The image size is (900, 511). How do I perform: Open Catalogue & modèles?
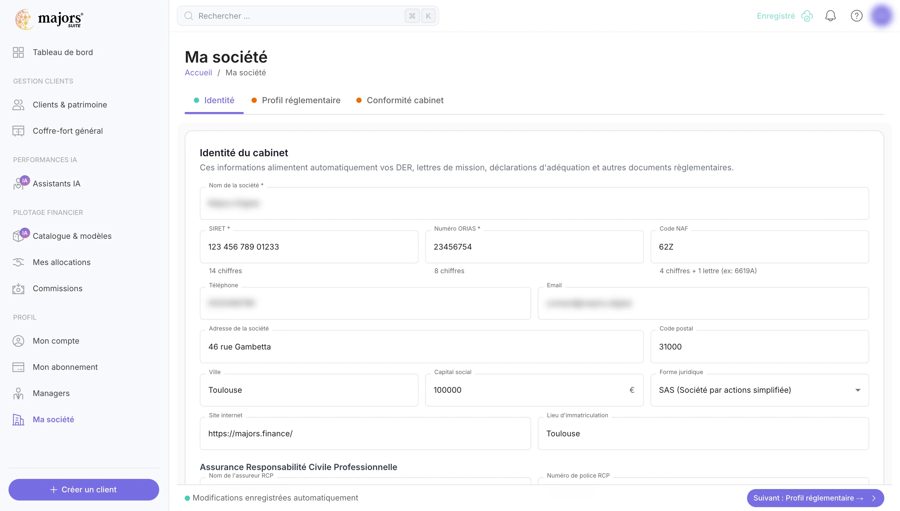[72, 236]
